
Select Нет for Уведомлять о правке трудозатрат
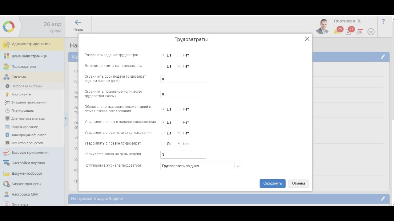pos(179,144)
